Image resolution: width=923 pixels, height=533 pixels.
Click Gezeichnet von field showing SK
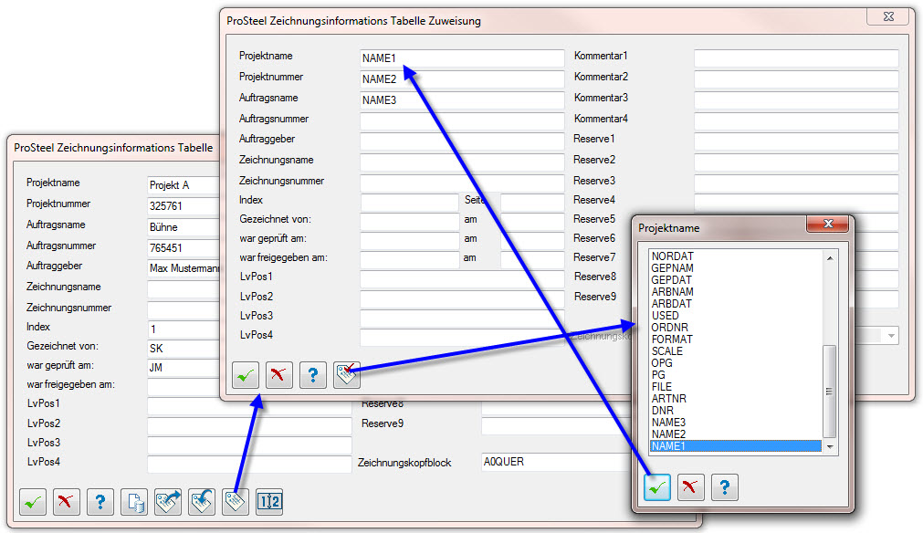coord(184,349)
